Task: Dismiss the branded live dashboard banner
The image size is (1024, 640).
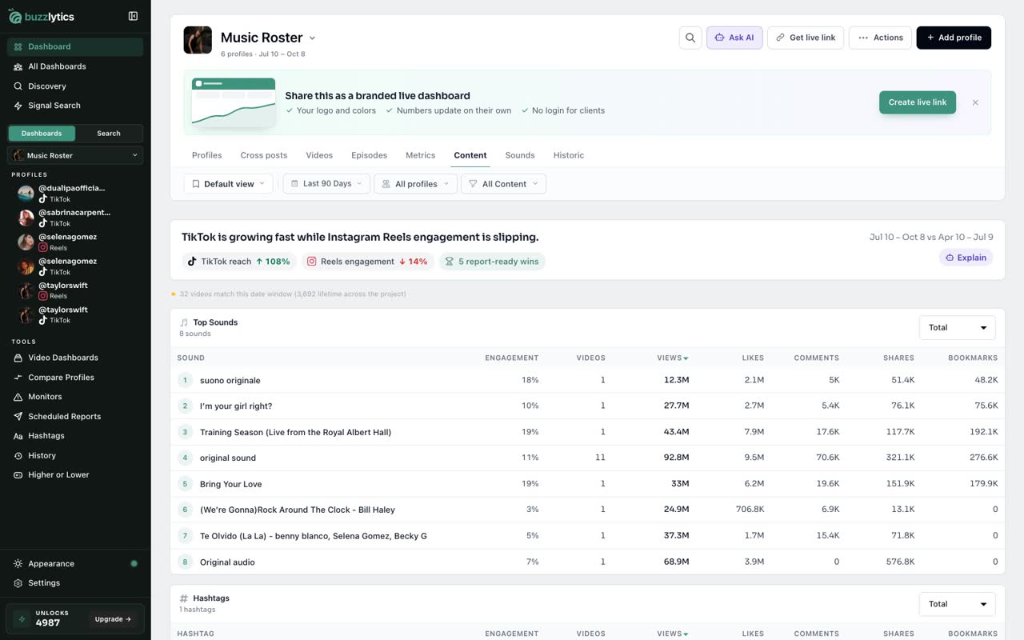Action: 975,102
